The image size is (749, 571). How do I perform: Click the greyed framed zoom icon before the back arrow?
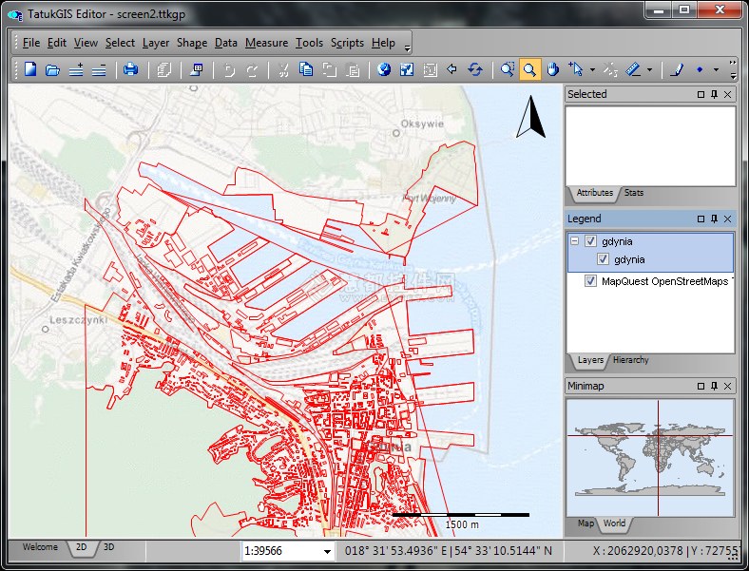point(430,70)
